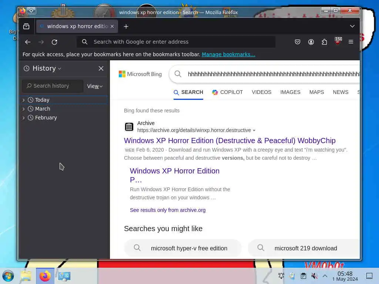This screenshot has height=284, width=379.
Task: Open the Extensions puzzle-piece menu
Action: coord(324,42)
